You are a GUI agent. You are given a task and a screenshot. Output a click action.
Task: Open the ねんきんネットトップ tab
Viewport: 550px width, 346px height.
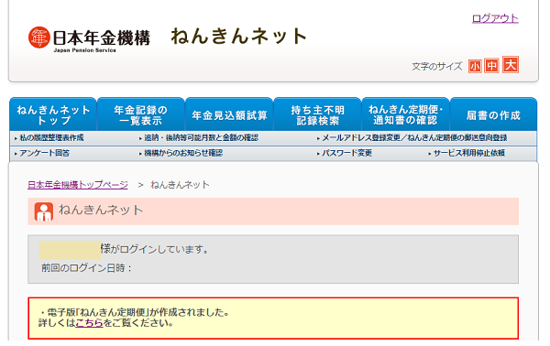53,114
